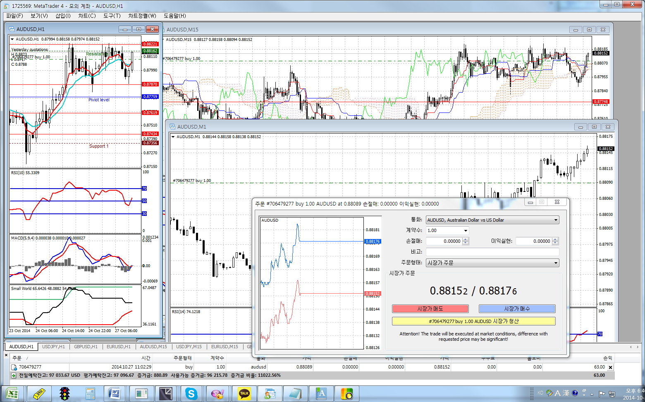Click the MetaTrader application icon in the title bar
This screenshot has width=645, height=402.
point(6,6)
